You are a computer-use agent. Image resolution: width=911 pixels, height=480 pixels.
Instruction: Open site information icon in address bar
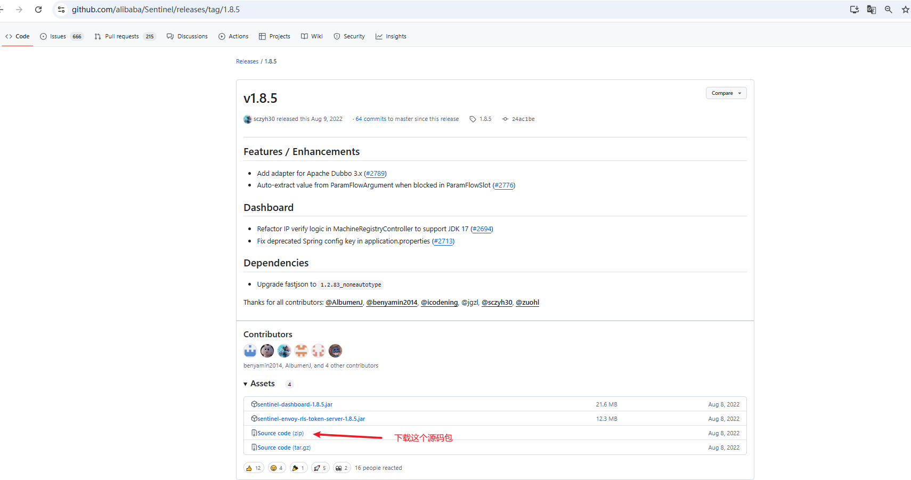61,10
